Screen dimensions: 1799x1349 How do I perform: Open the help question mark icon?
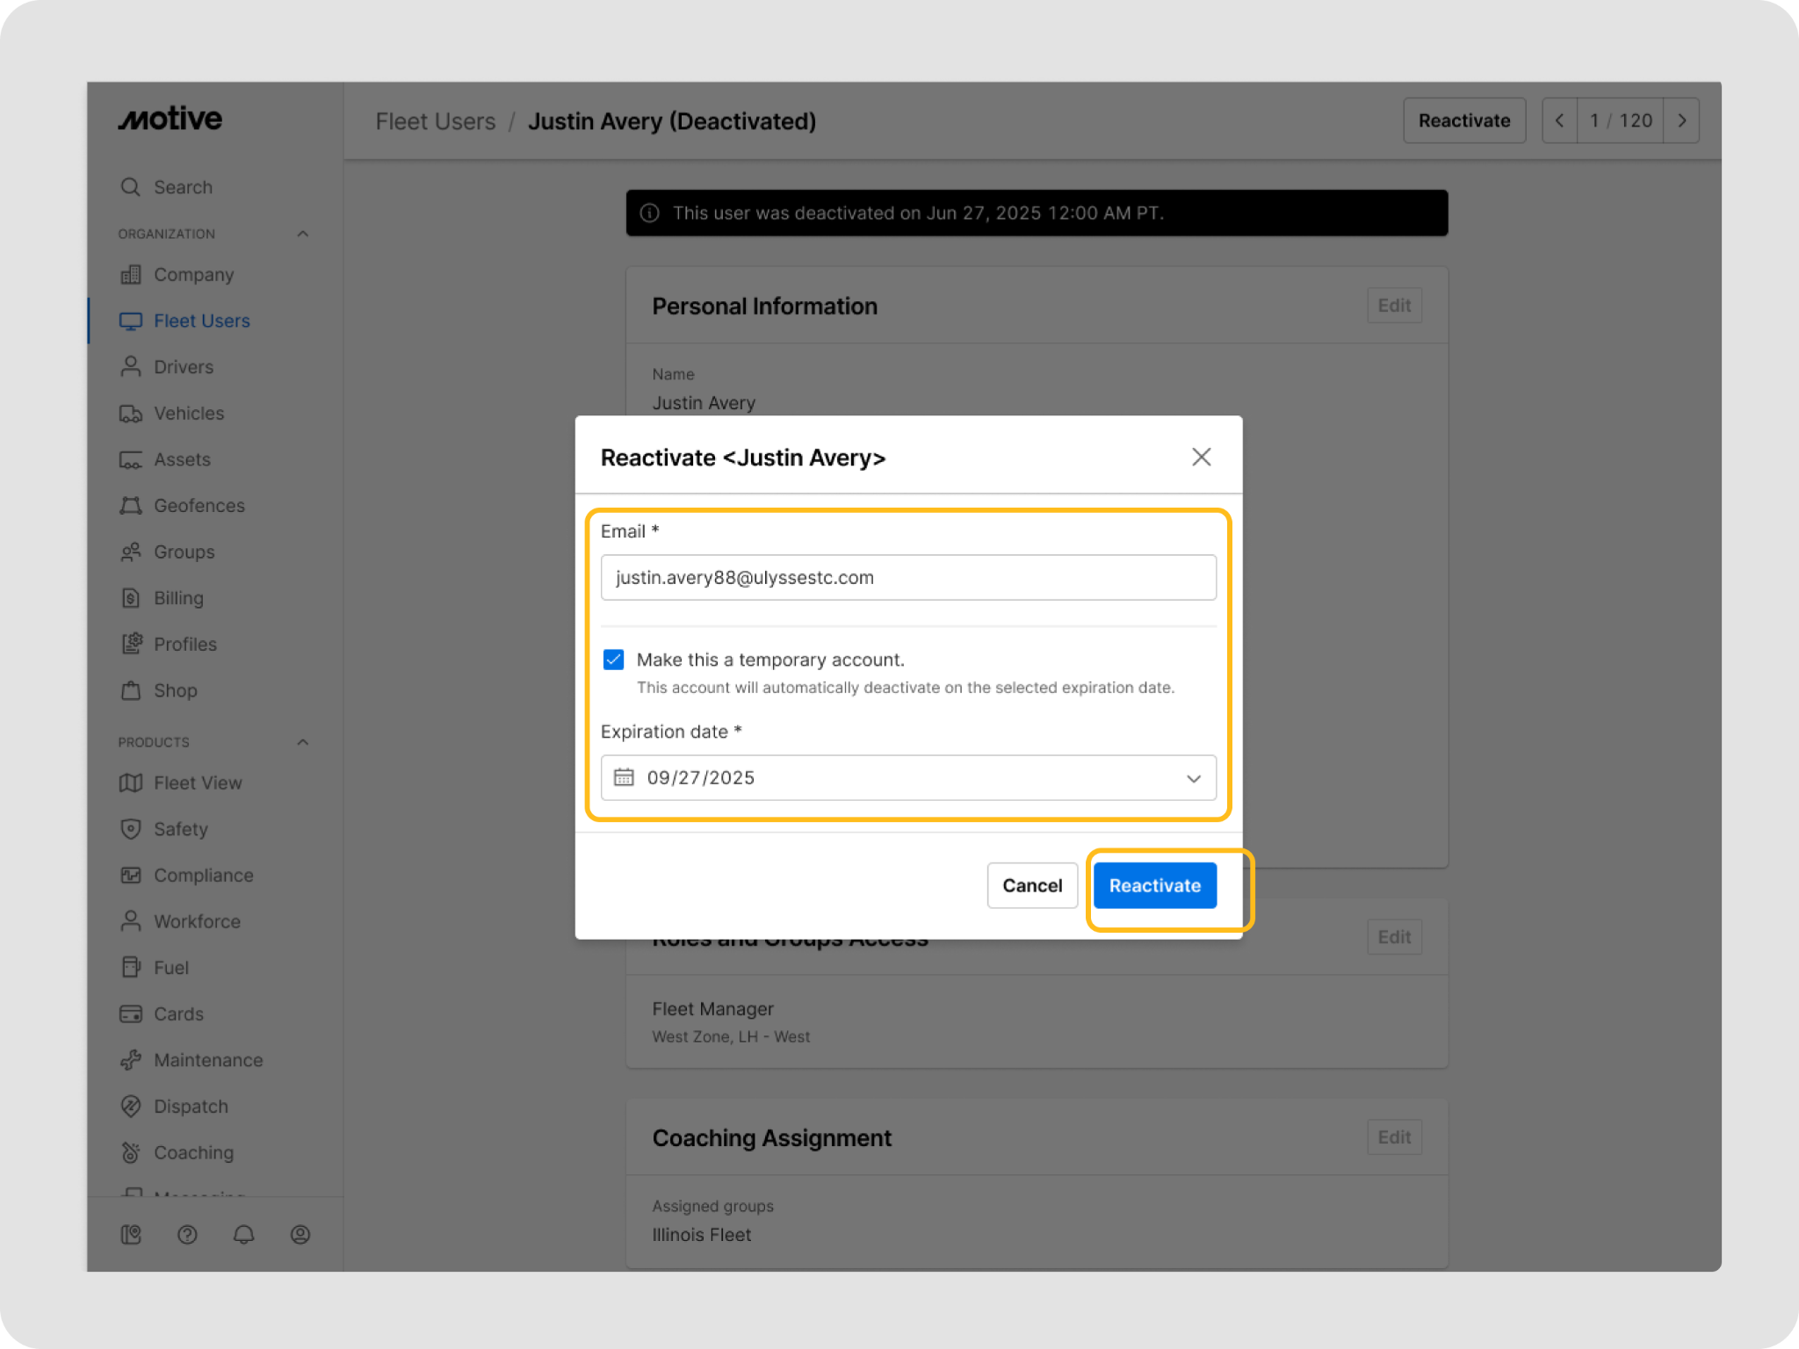(x=187, y=1234)
